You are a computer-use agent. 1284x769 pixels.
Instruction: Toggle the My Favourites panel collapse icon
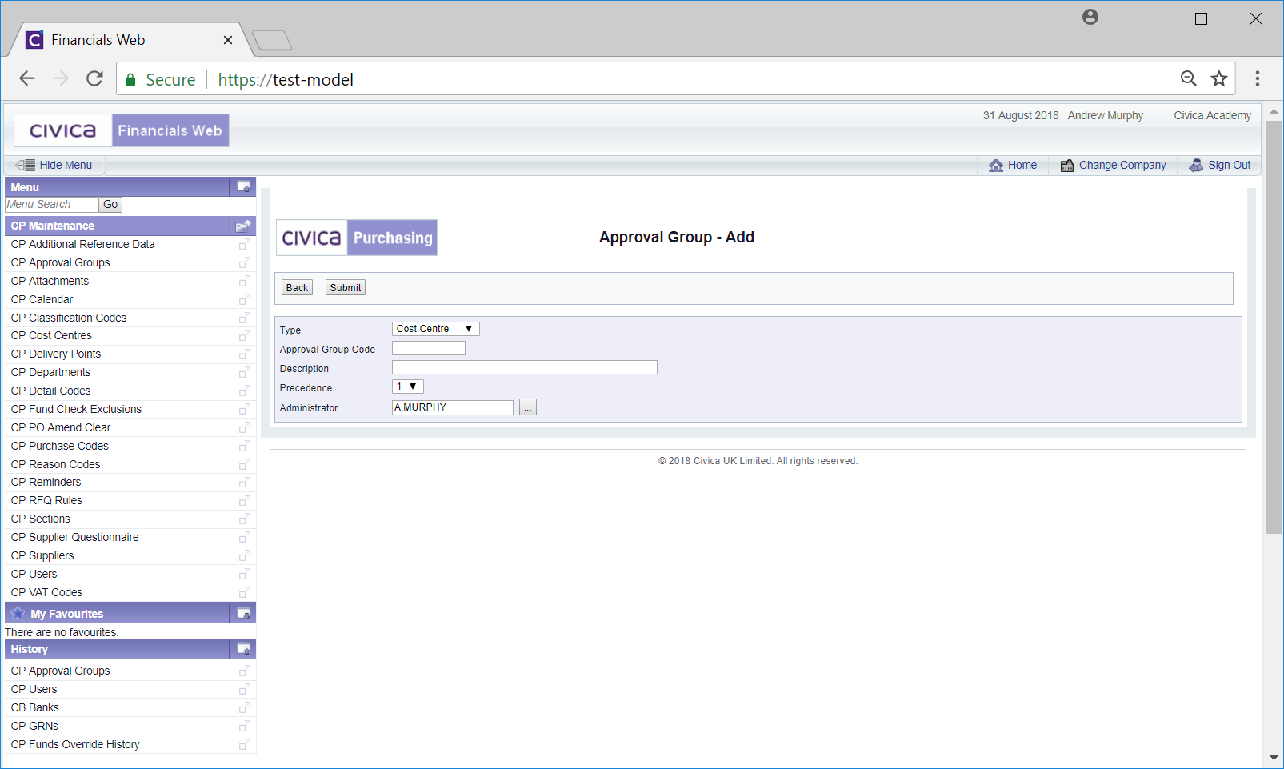click(x=243, y=614)
